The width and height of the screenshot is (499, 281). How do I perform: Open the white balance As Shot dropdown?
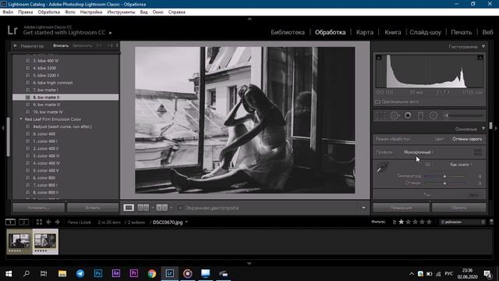tap(461, 165)
